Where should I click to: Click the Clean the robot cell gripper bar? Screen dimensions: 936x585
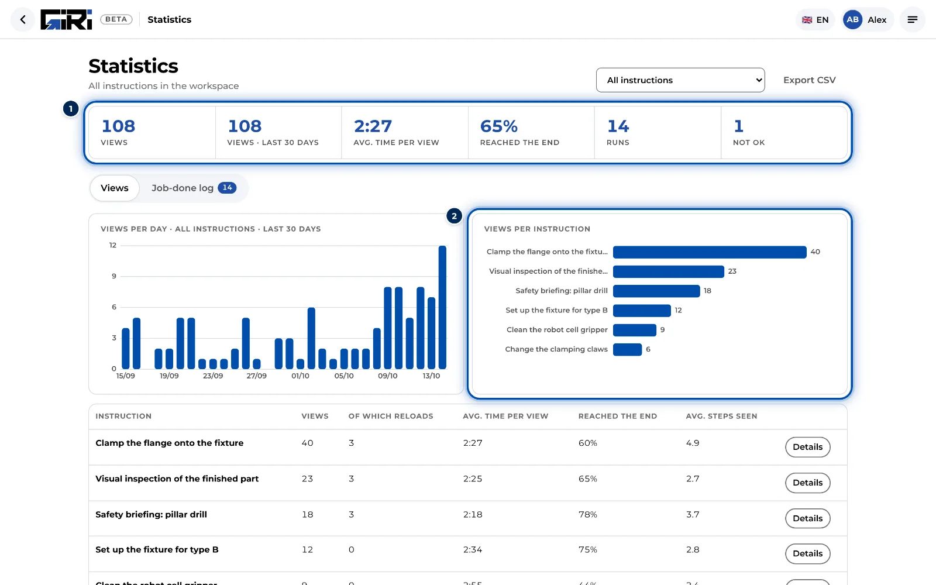pyautogui.click(x=635, y=330)
